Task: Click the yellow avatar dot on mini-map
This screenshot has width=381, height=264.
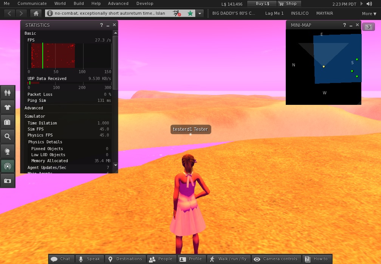Action: (324, 66)
